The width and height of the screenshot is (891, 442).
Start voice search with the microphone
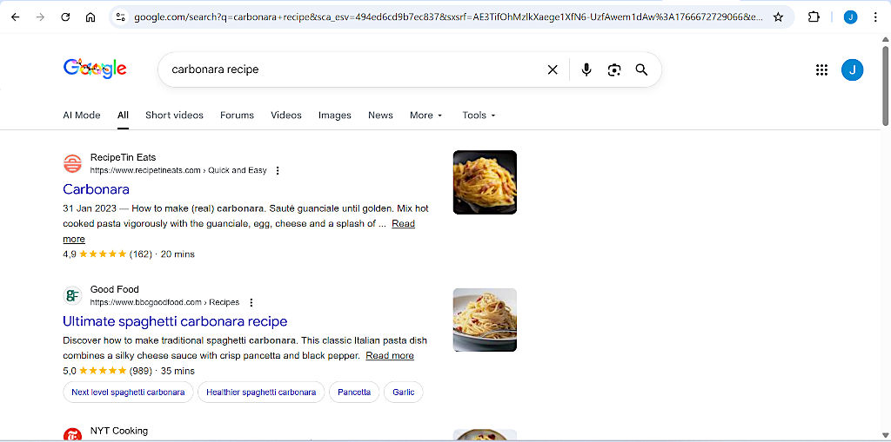[586, 69]
